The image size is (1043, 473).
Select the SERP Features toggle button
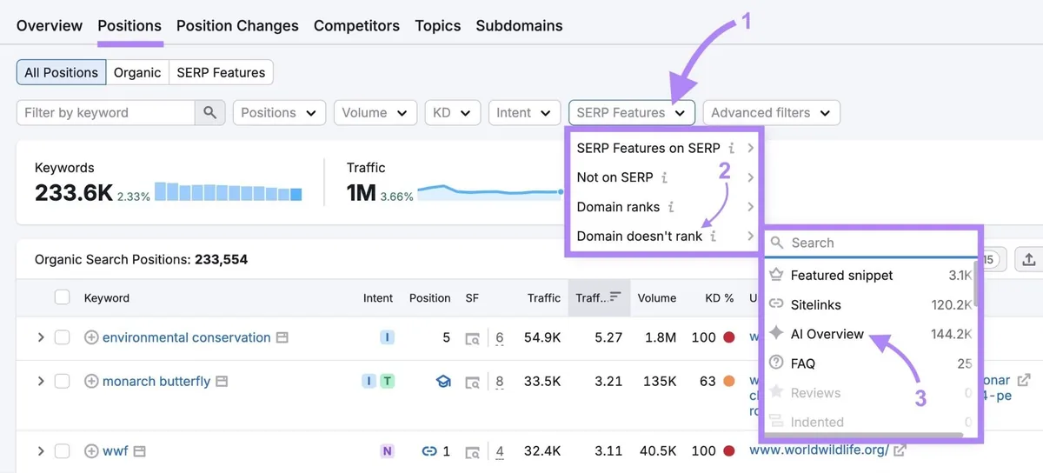tap(221, 72)
